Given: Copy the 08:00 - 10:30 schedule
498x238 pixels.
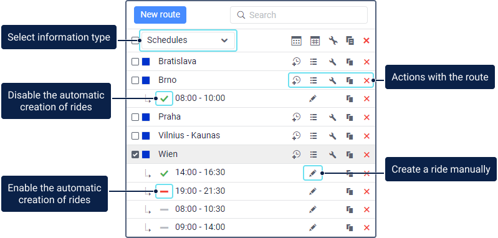Looking at the screenshot, I should click(x=350, y=210).
